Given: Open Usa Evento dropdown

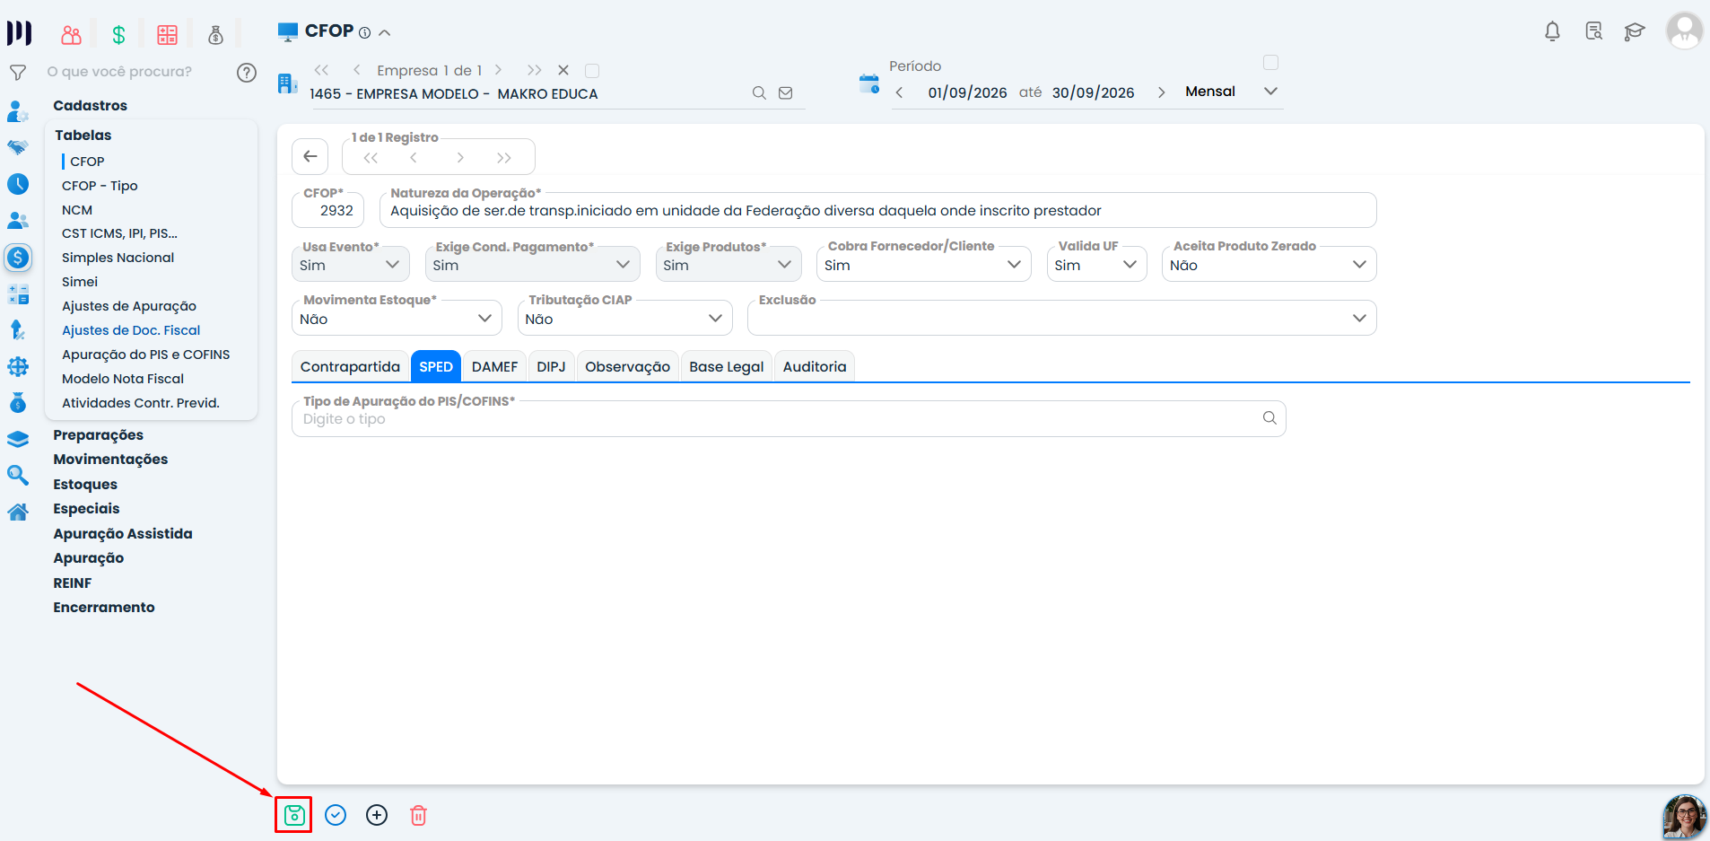Looking at the screenshot, I should point(350,264).
